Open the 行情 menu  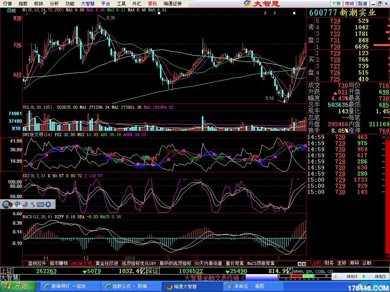[x=8, y=4]
